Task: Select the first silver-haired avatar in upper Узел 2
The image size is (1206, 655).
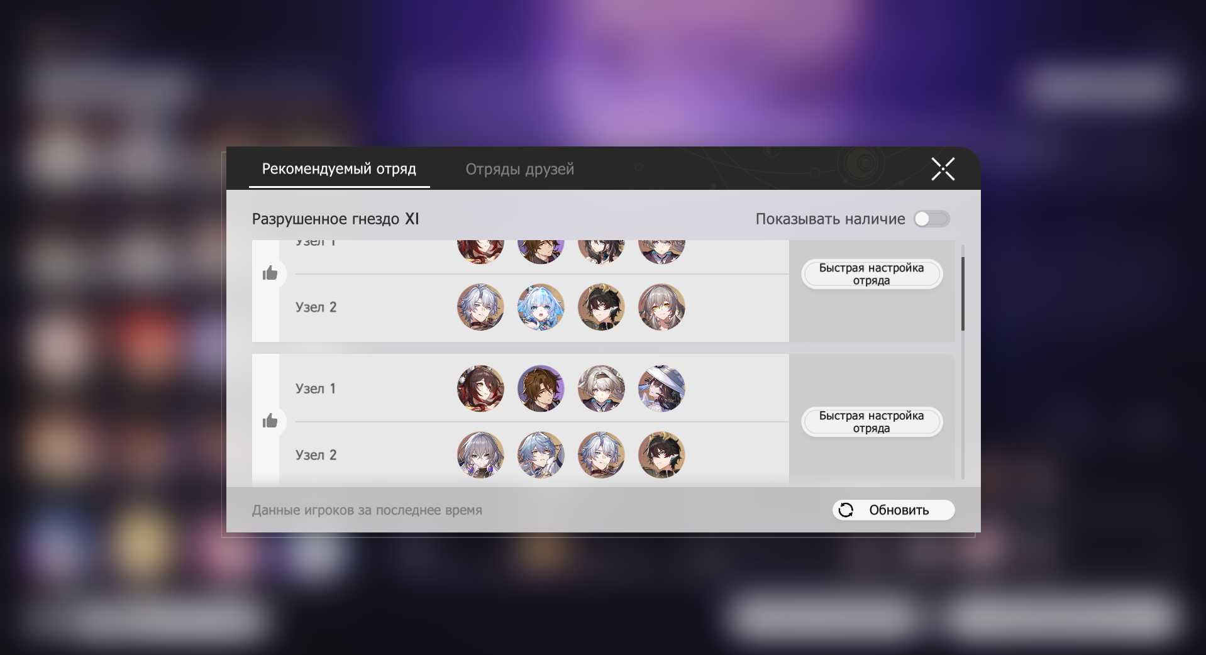Action: point(480,307)
